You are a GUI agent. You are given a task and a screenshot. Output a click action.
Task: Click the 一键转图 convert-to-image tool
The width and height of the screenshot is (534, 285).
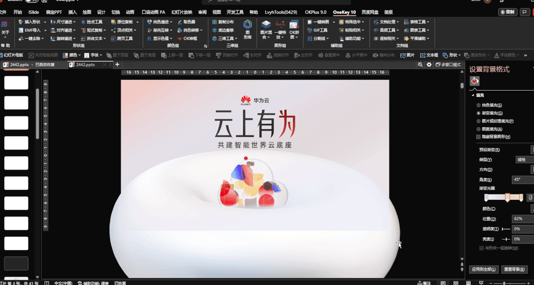click(x=318, y=22)
